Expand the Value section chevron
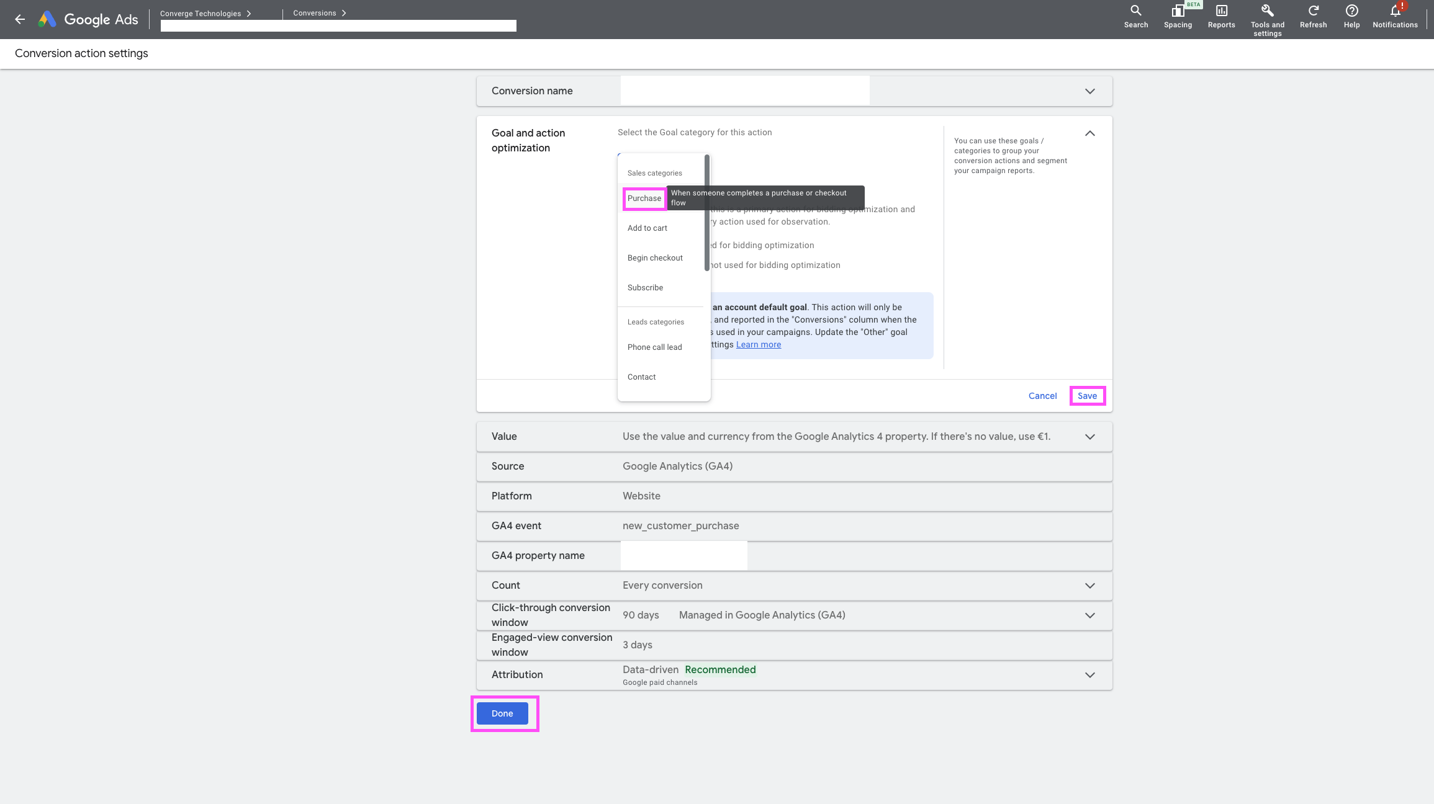This screenshot has width=1434, height=804. tap(1089, 437)
